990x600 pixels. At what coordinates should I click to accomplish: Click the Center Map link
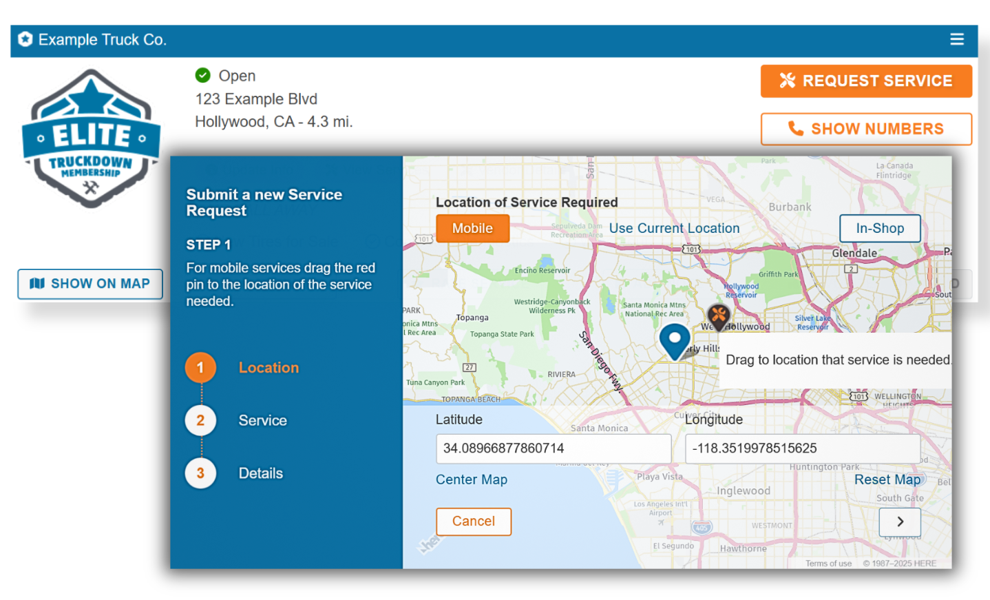point(472,479)
